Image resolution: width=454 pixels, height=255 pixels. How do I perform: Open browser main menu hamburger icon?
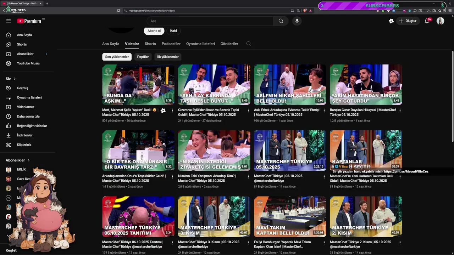pyautogui.click(x=450, y=11)
